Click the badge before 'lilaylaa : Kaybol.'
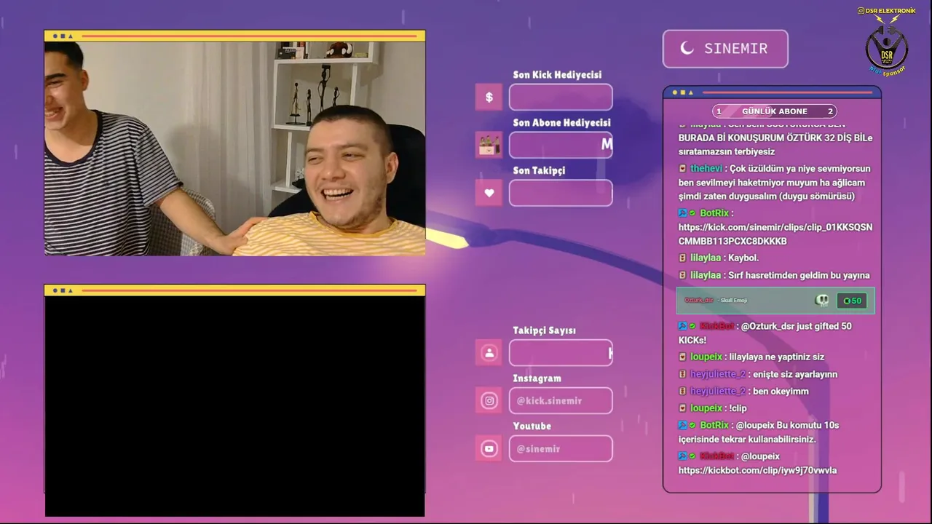932x524 pixels. (682, 258)
